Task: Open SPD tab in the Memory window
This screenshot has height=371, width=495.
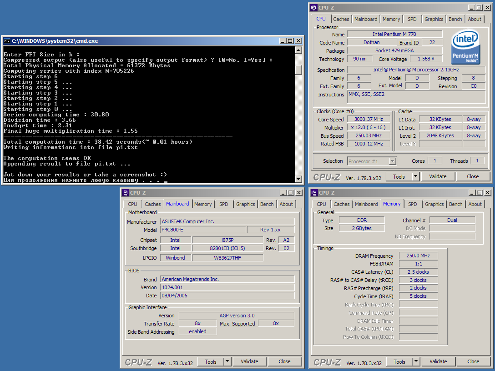Action: point(413,204)
